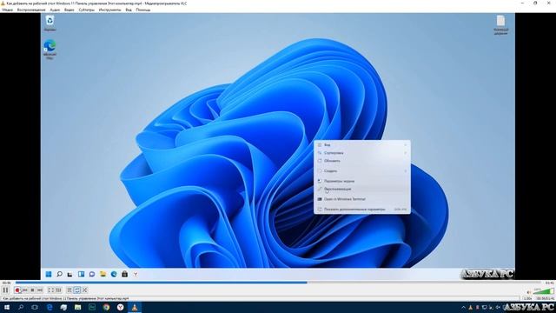Click text document icon in video desktop
Image resolution: width=556 pixels, height=313 pixels.
click(500, 25)
